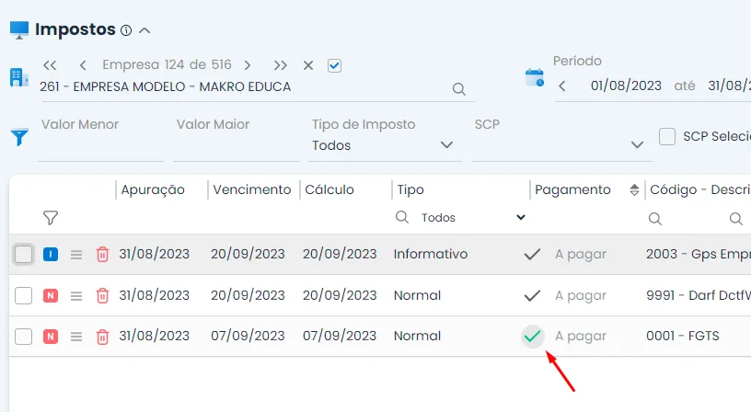Go to next company arrow
This screenshot has width=751, height=412.
pyautogui.click(x=248, y=65)
